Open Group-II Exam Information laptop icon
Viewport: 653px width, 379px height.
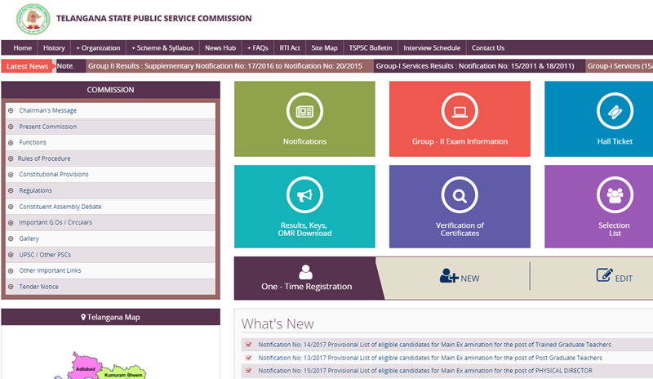460,110
